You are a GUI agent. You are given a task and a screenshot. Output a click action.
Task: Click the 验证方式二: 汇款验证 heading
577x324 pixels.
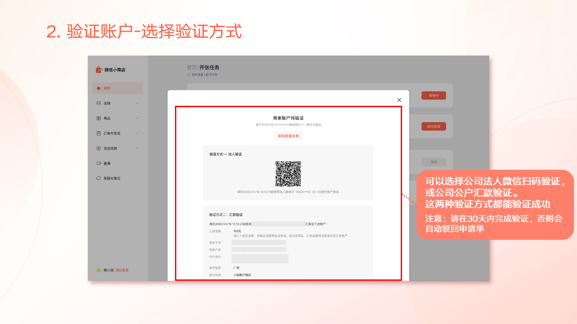point(226,215)
